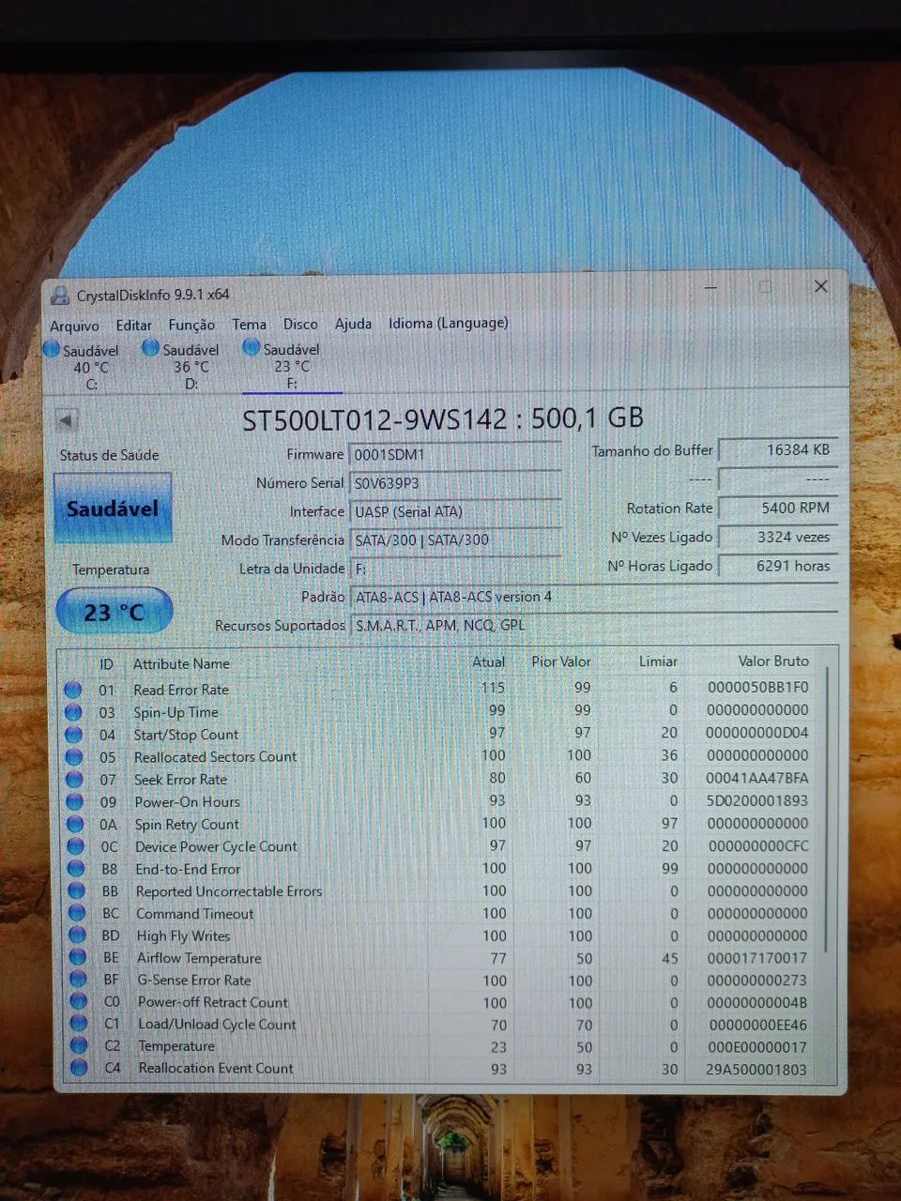Select the Load/Unload Cycle Count attribute name
Viewport: 901px width, 1201px height.
tap(217, 1025)
